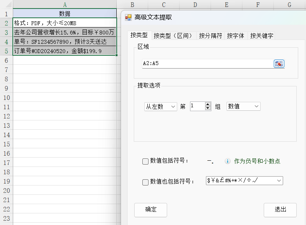Screen dimensions: 306x225
Task: Select the cell with 订单号#OD20240520
Action: point(65,51)
